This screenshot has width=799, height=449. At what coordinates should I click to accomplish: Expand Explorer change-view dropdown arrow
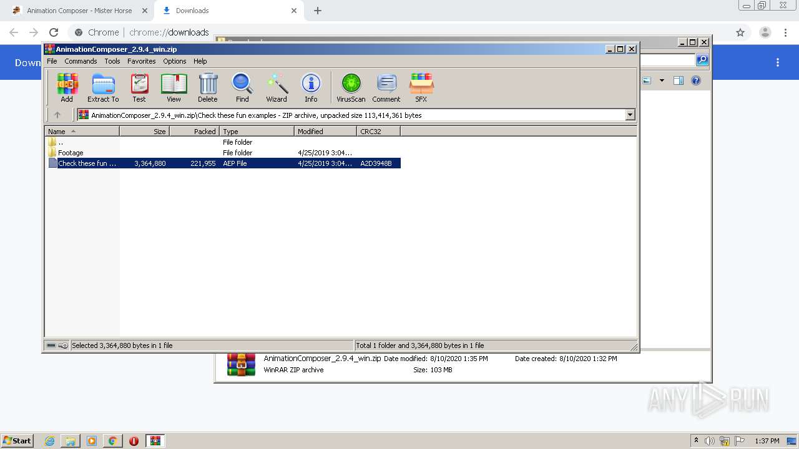coord(662,80)
